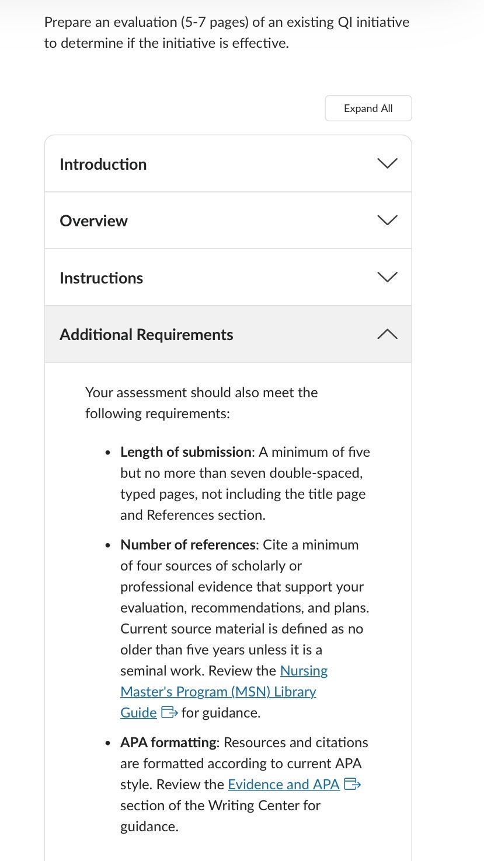Image resolution: width=484 pixels, height=861 pixels.
Task: Click the Additional Requirements heading text
Action: click(146, 335)
